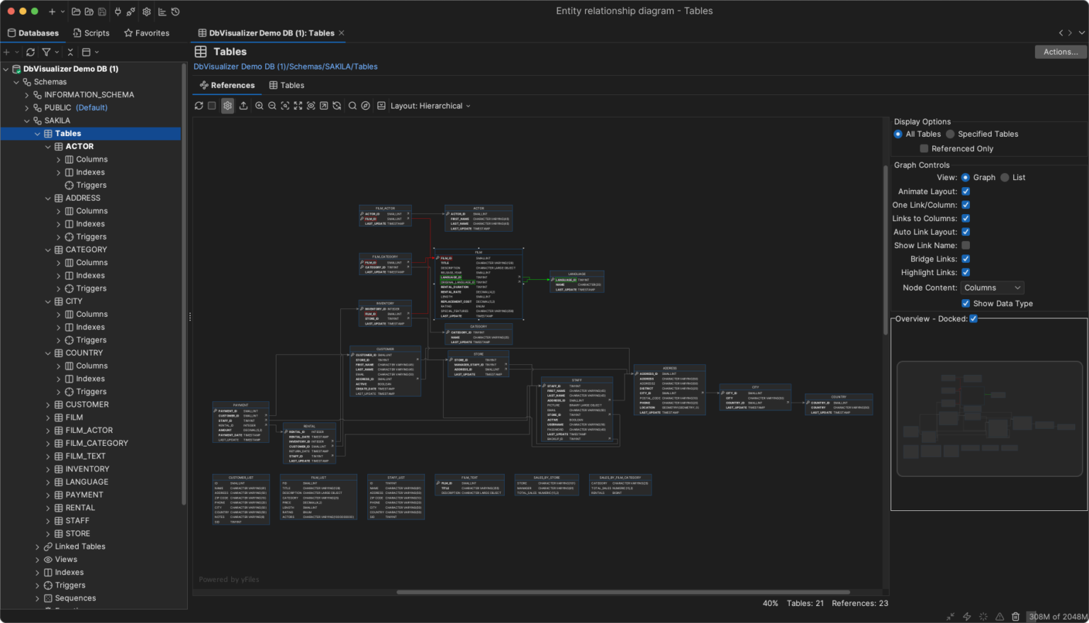This screenshot has height=623, width=1089.
Task: Open the application Settings gear icon
Action: [x=146, y=11]
